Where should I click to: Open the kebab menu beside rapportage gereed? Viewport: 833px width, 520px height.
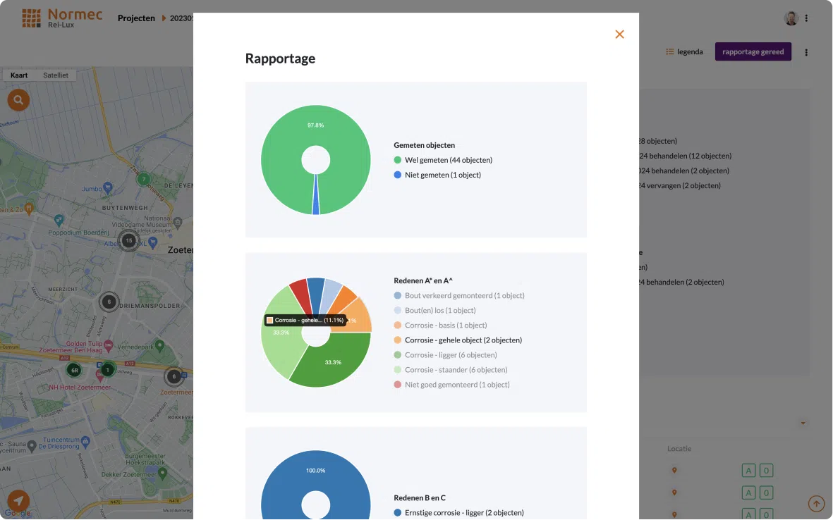point(806,52)
